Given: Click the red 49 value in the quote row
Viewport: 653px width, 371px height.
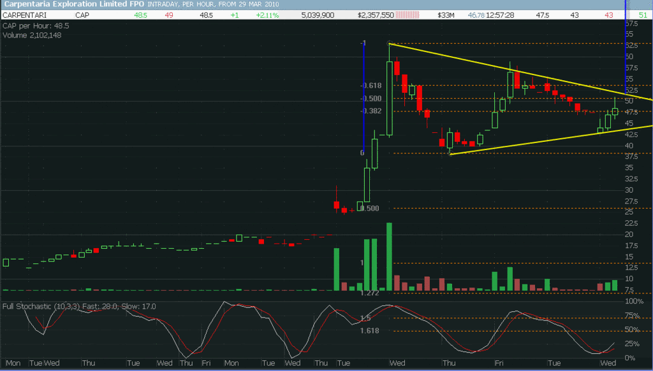Looking at the screenshot, I should pos(168,15).
